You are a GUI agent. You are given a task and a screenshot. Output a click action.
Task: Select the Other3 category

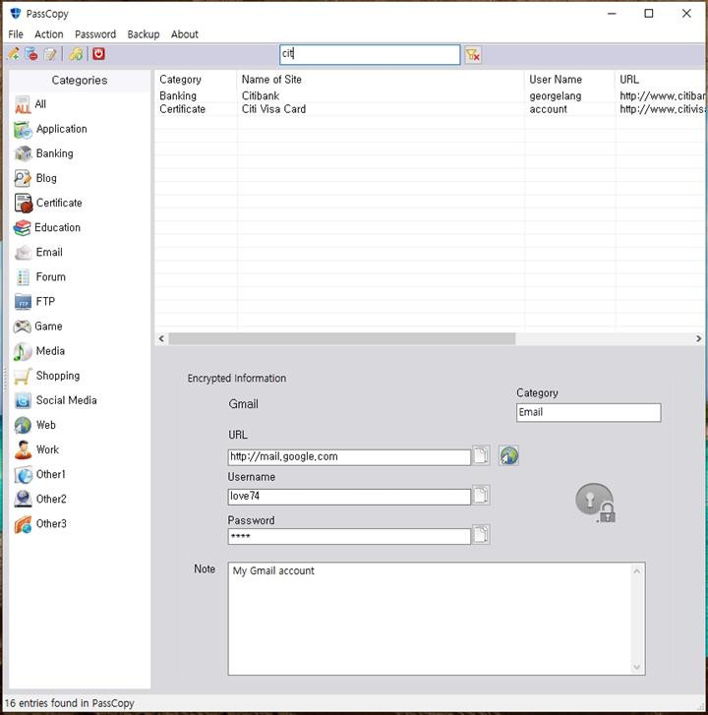40,524
